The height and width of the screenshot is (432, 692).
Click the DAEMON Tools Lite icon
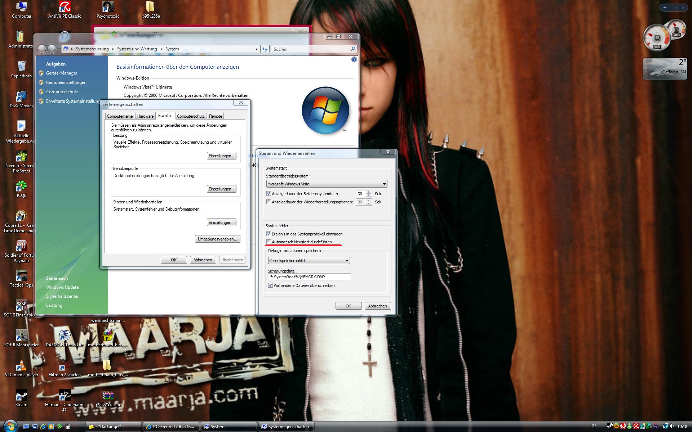pos(65,336)
